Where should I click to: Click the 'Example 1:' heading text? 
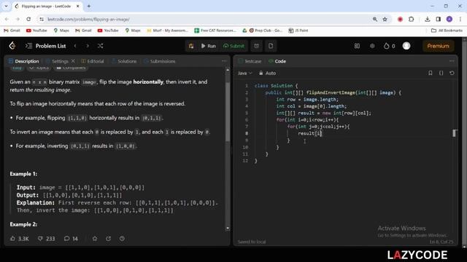click(23, 174)
